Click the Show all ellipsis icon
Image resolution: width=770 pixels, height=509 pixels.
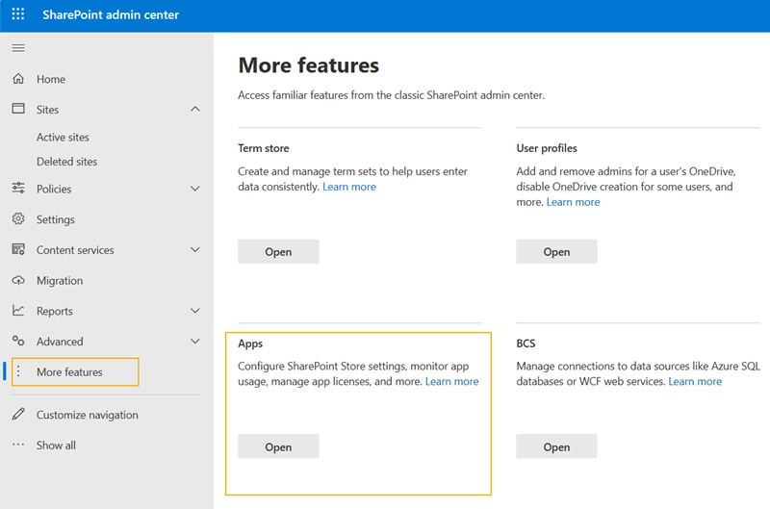pyautogui.click(x=18, y=445)
